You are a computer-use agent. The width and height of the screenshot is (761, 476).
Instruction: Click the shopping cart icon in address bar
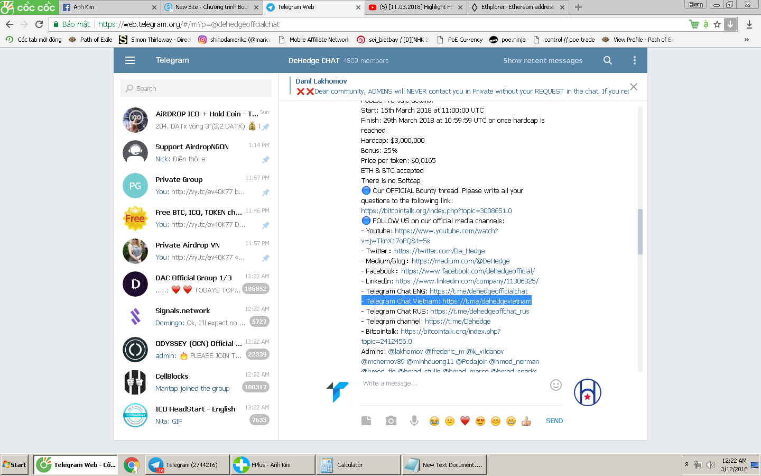pos(694,24)
